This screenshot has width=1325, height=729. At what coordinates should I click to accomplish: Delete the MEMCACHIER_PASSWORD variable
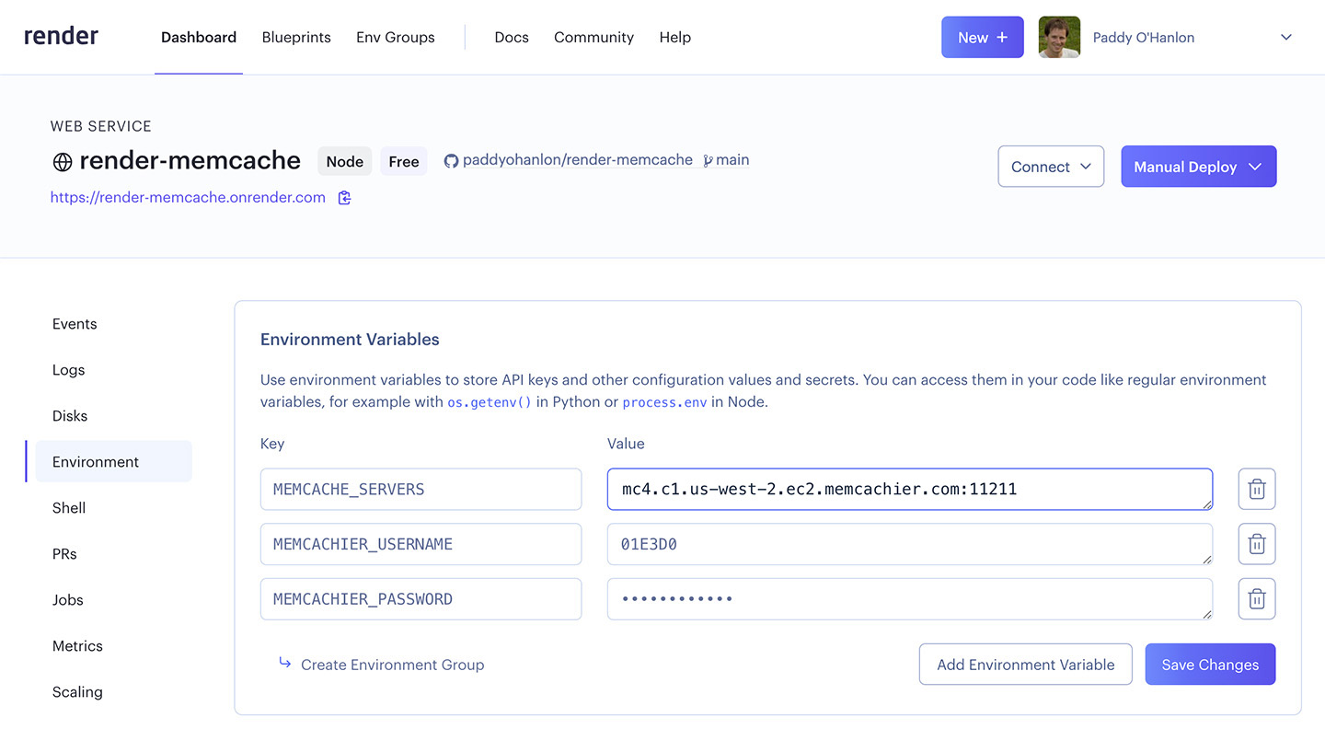coord(1257,599)
